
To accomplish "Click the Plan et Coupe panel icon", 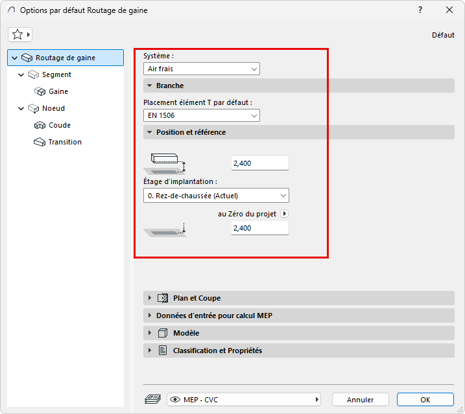I will point(163,298).
